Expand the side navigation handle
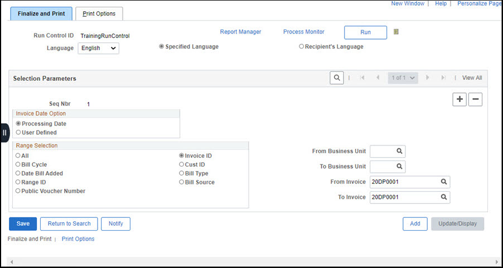 4,133
